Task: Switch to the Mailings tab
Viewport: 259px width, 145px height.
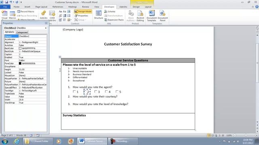Action: coord(72,7)
